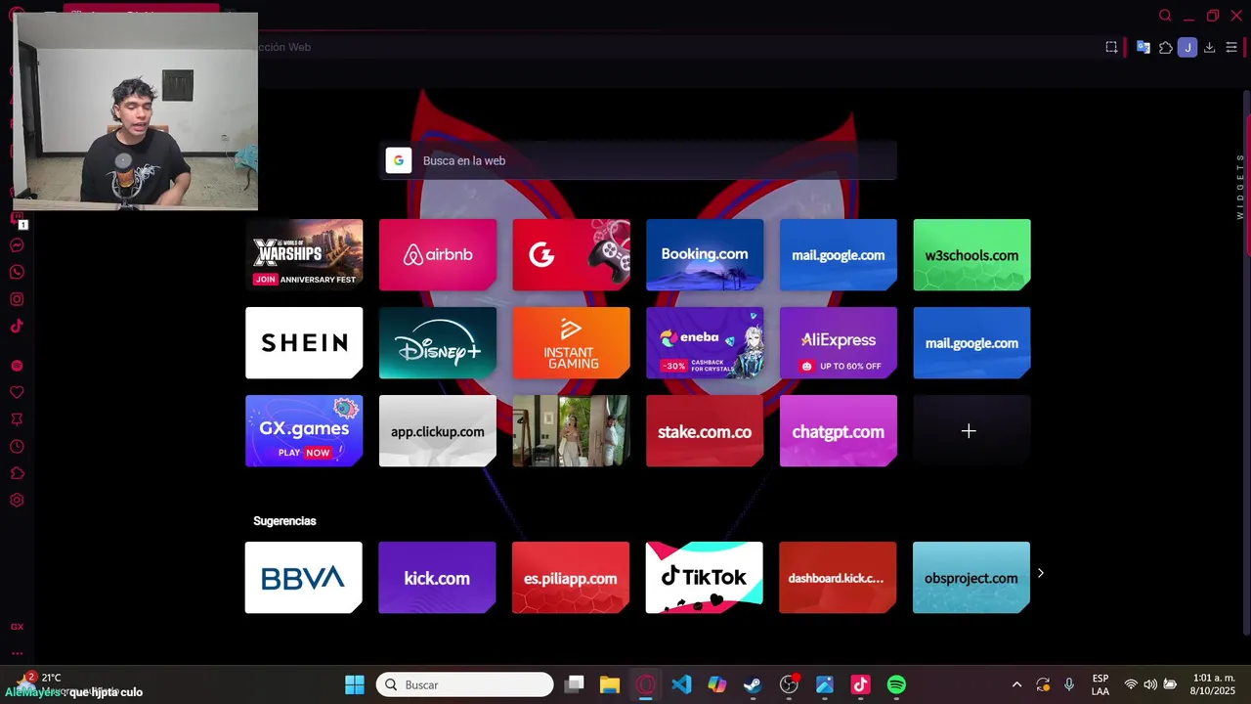Open WhatsApp in the sidebar
Image resolution: width=1251 pixels, height=704 pixels.
click(x=17, y=273)
